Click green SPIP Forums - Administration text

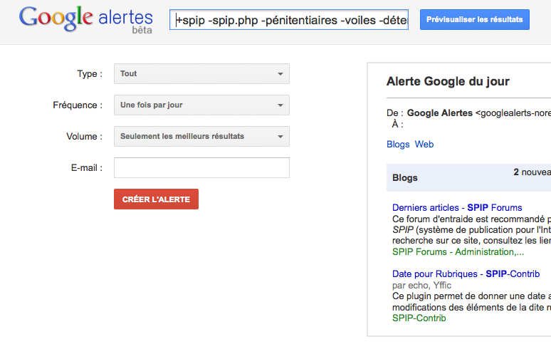pos(458,252)
